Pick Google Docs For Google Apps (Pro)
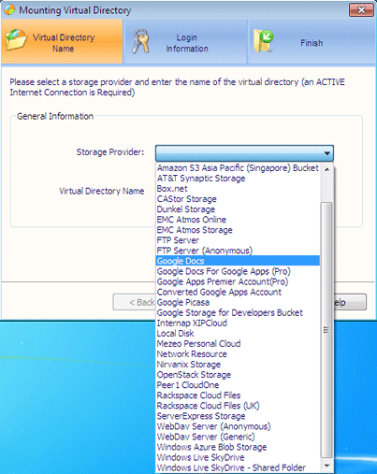The width and height of the screenshot is (377, 474). tap(238, 271)
